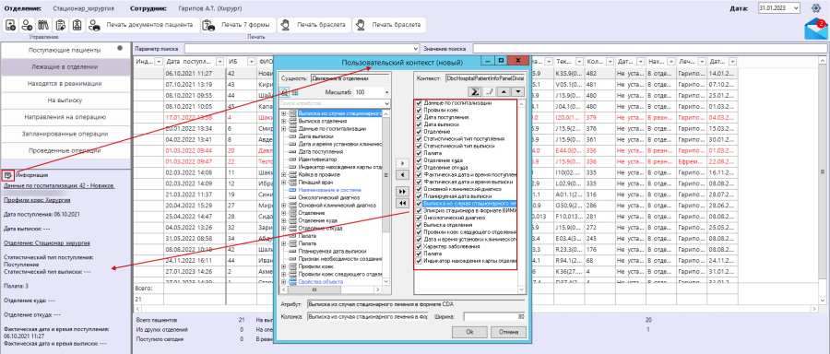The height and width of the screenshot is (354, 830).
Task: Click the icon of Печать 7 формы
Action: coord(209,25)
